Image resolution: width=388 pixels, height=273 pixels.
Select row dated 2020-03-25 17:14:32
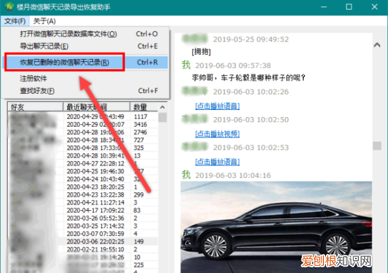pyautogui.click(x=83, y=226)
